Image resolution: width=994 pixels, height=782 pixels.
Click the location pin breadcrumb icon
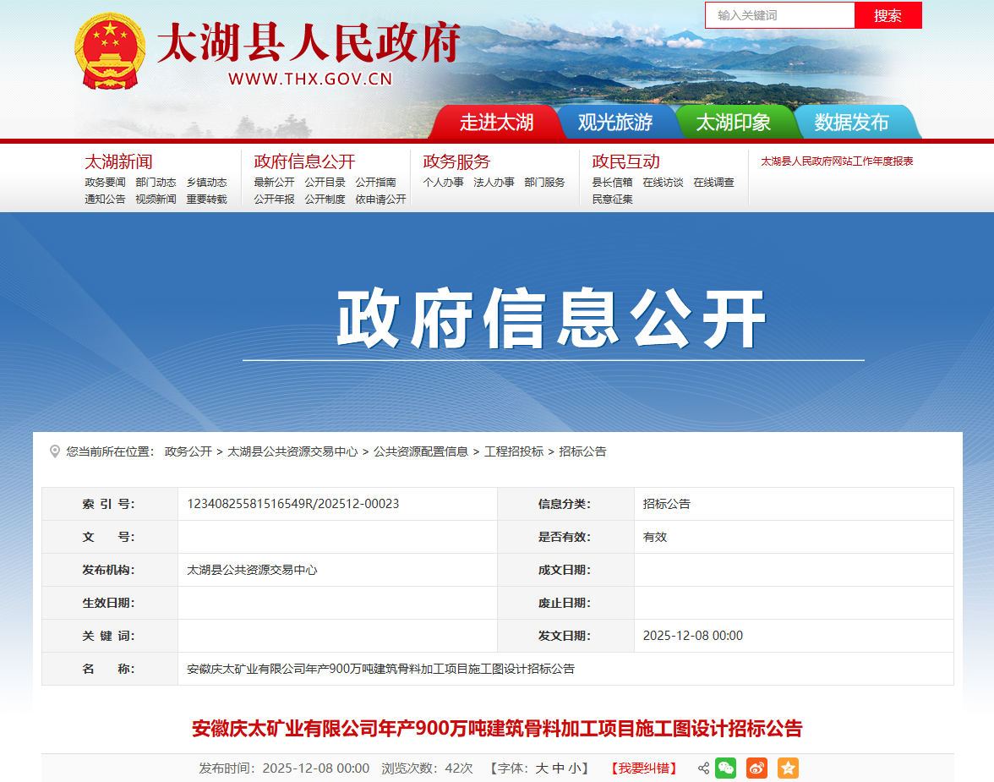[55, 451]
